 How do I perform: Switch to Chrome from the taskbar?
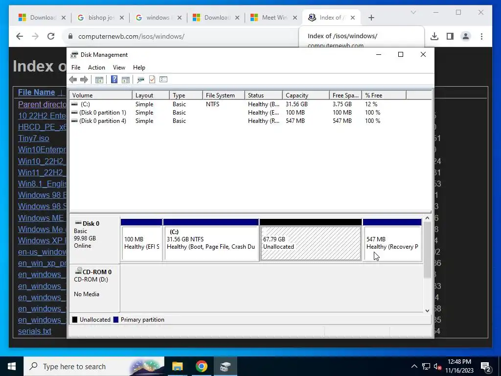201,366
